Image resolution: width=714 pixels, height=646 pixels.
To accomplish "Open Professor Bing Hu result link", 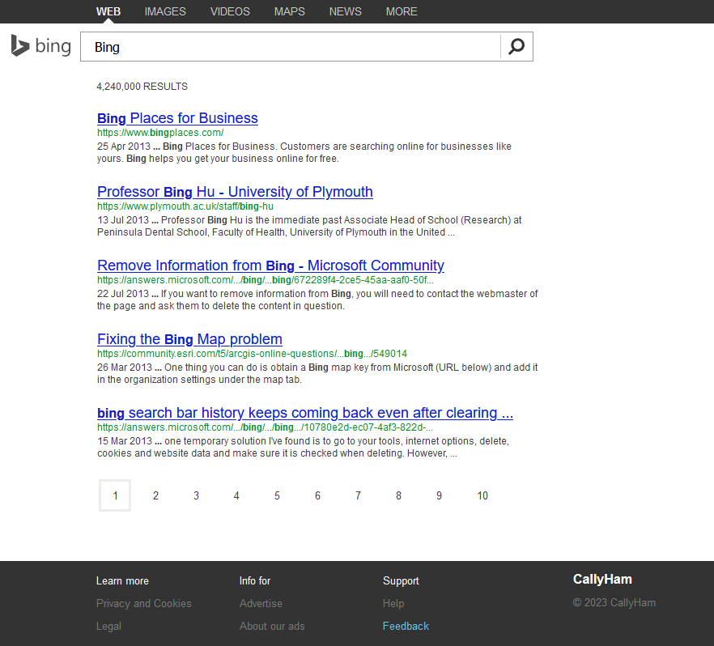I will coord(235,192).
